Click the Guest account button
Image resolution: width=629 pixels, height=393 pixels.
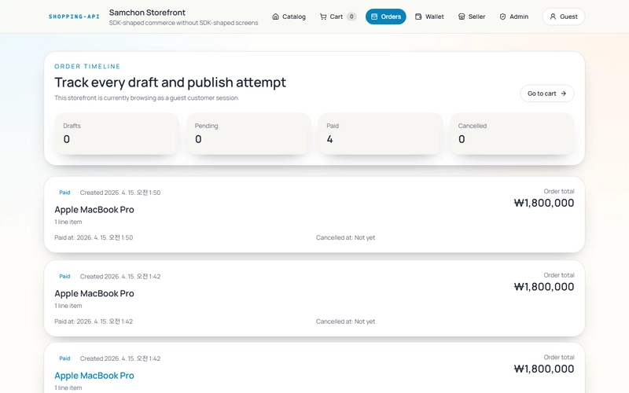564,17
